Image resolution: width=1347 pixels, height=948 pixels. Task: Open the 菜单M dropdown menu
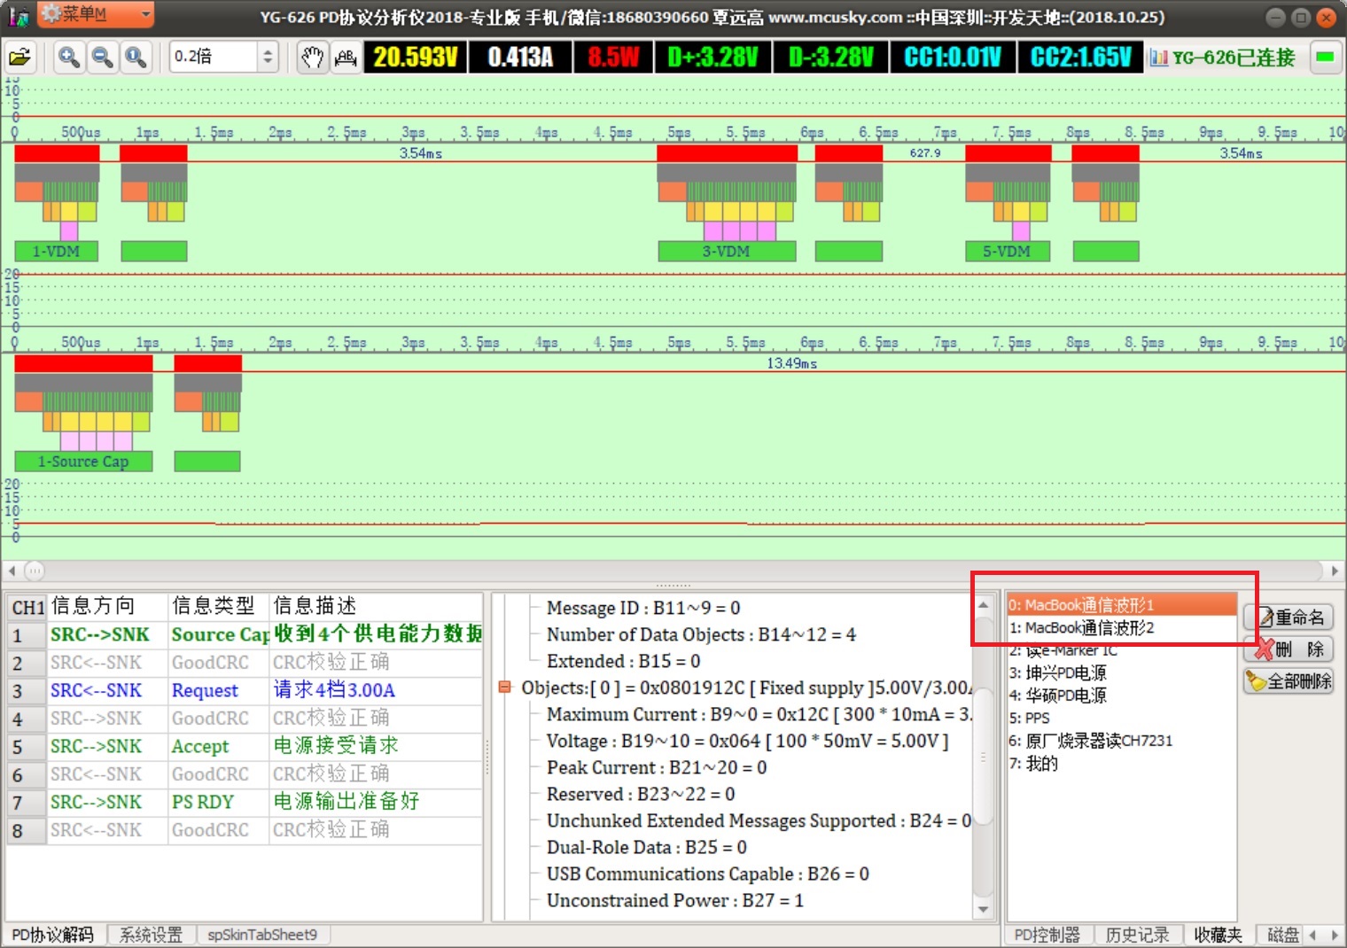[x=96, y=14]
